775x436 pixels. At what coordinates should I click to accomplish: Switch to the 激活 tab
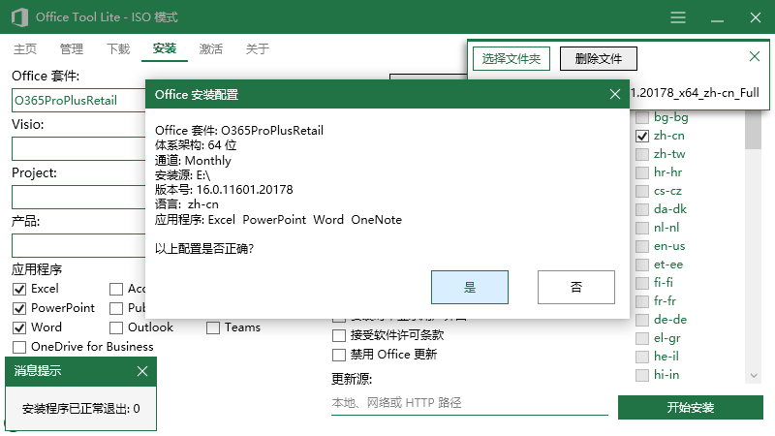pyautogui.click(x=211, y=48)
